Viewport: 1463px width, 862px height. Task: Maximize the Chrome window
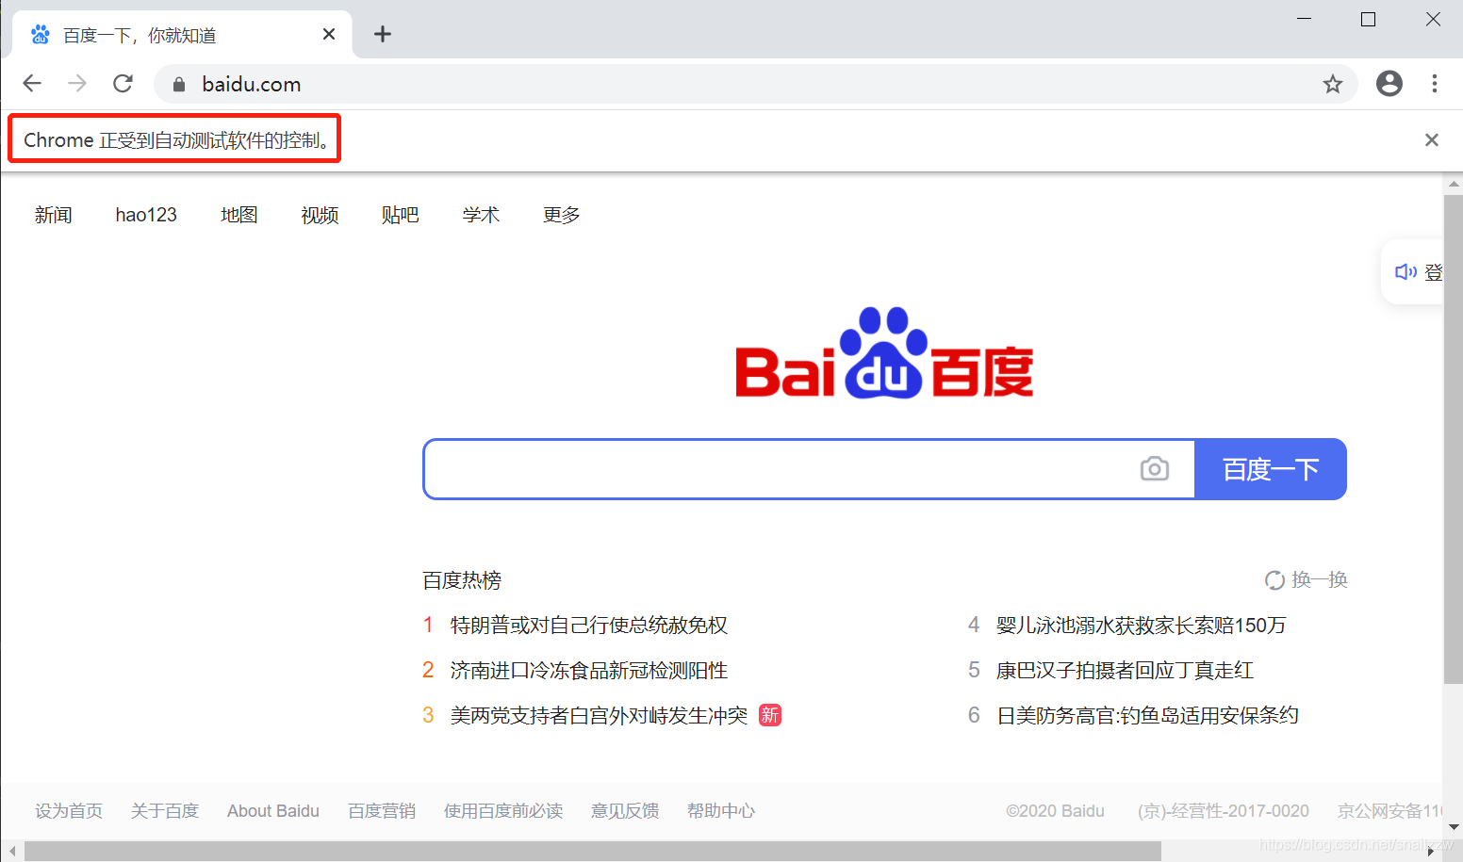(1369, 19)
